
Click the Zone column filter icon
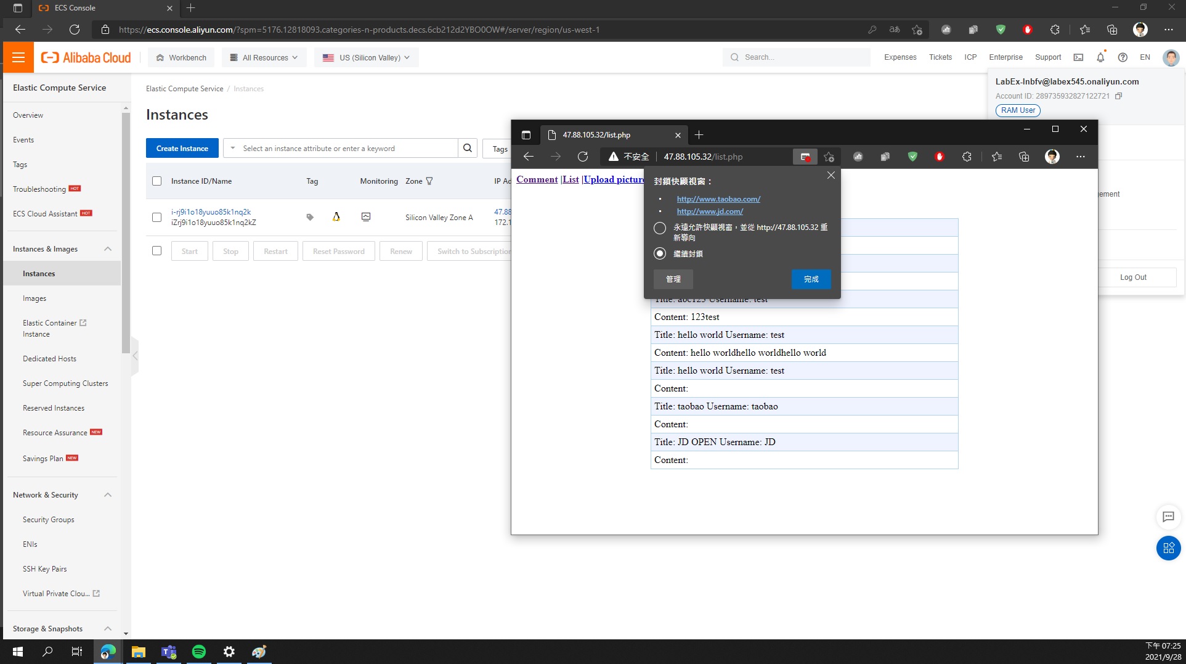coord(429,181)
